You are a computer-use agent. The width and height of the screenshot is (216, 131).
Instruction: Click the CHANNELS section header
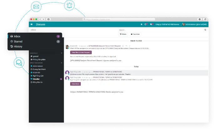tap(34, 53)
